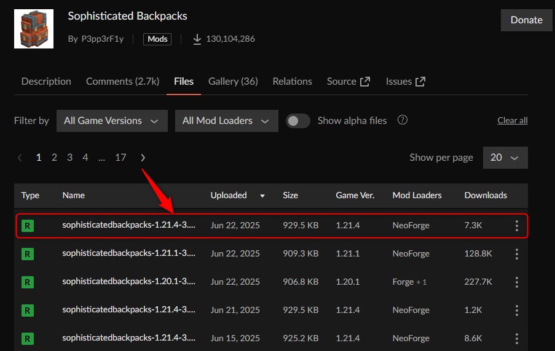
Task: Switch to the Comments (2.7k) tab
Action: point(122,82)
